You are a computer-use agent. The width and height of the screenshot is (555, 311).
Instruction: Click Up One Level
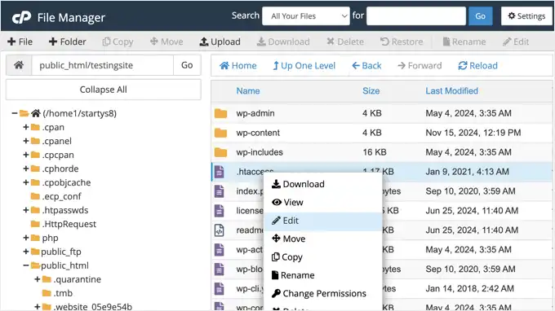tap(304, 66)
